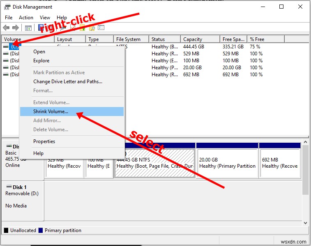
Task: Click the drive icon in the 692 MB row
Action: (6, 74)
